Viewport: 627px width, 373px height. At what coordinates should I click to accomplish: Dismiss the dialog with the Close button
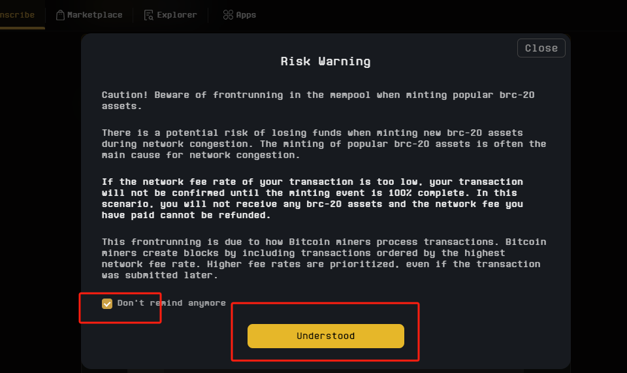click(x=541, y=48)
